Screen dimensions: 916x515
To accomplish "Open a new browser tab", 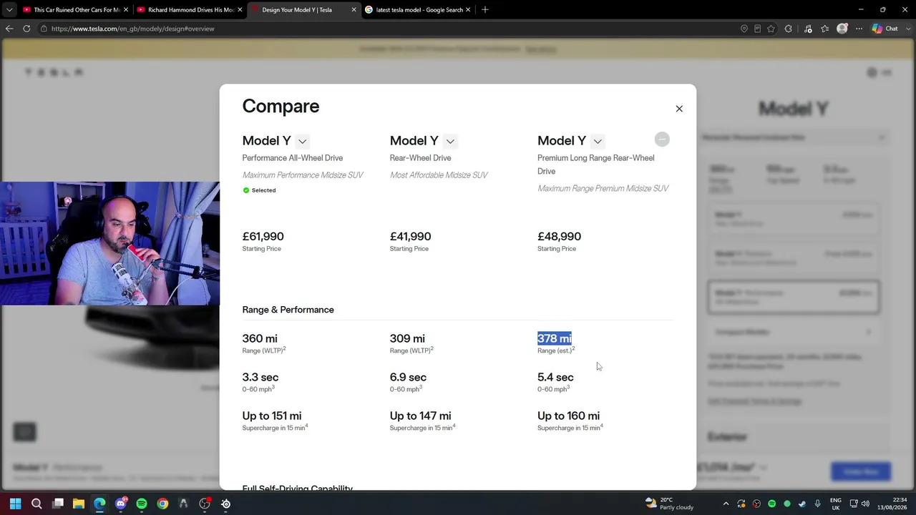I will pos(485,10).
